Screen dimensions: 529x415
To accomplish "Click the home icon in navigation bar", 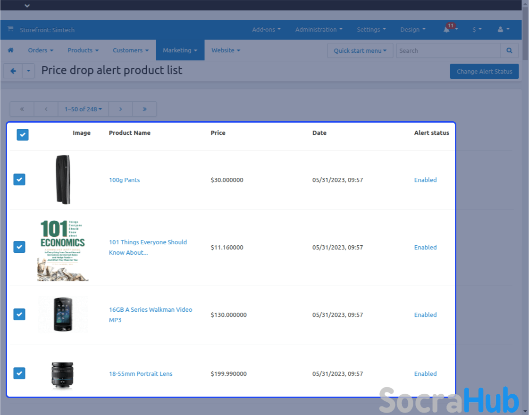I will point(10,50).
